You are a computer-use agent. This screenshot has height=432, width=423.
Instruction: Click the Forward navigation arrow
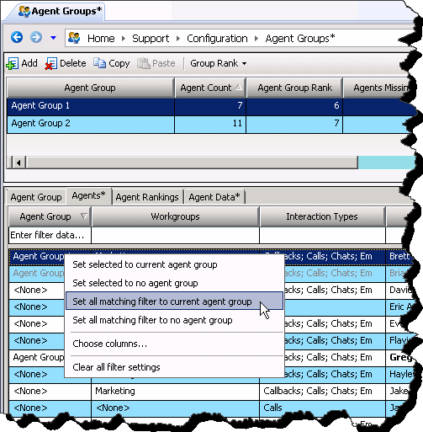(x=36, y=37)
